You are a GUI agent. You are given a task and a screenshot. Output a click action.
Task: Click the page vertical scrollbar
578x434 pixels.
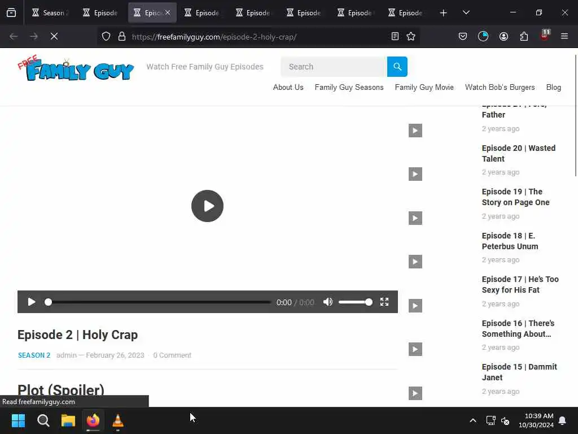pyautogui.click(x=575, y=115)
